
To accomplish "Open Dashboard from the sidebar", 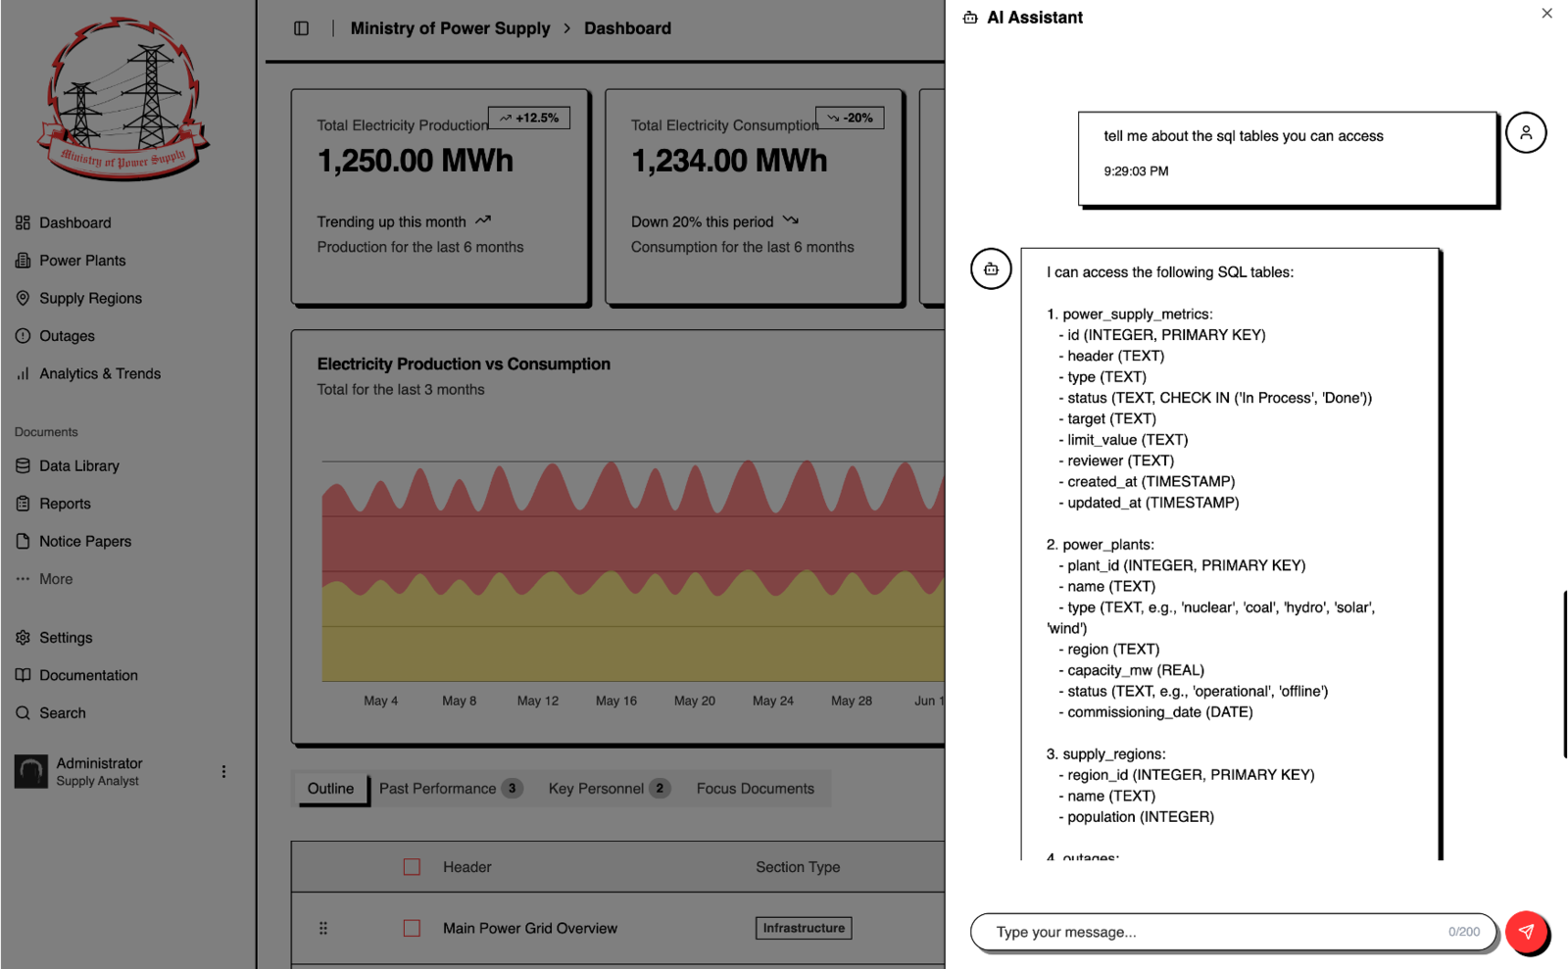I will coord(74,222).
